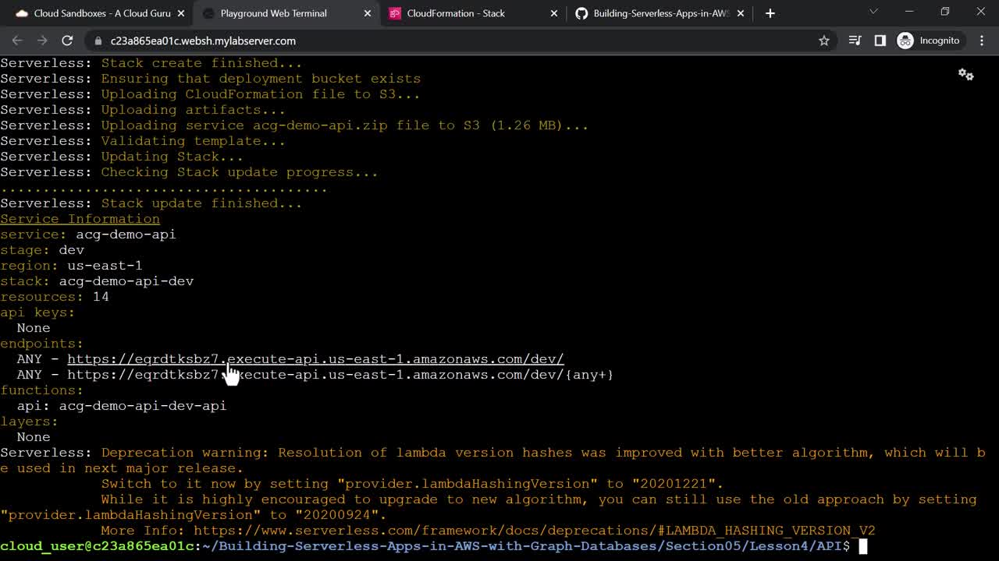Click the /dev/{any+} endpoint URL
999x561 pixels.
pos(340,375)
